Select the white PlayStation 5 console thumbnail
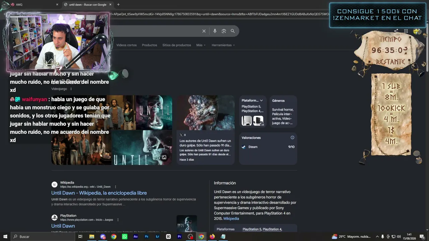Image resolution: width=429 pixels, height=241 pixels. tap(247, 120)
